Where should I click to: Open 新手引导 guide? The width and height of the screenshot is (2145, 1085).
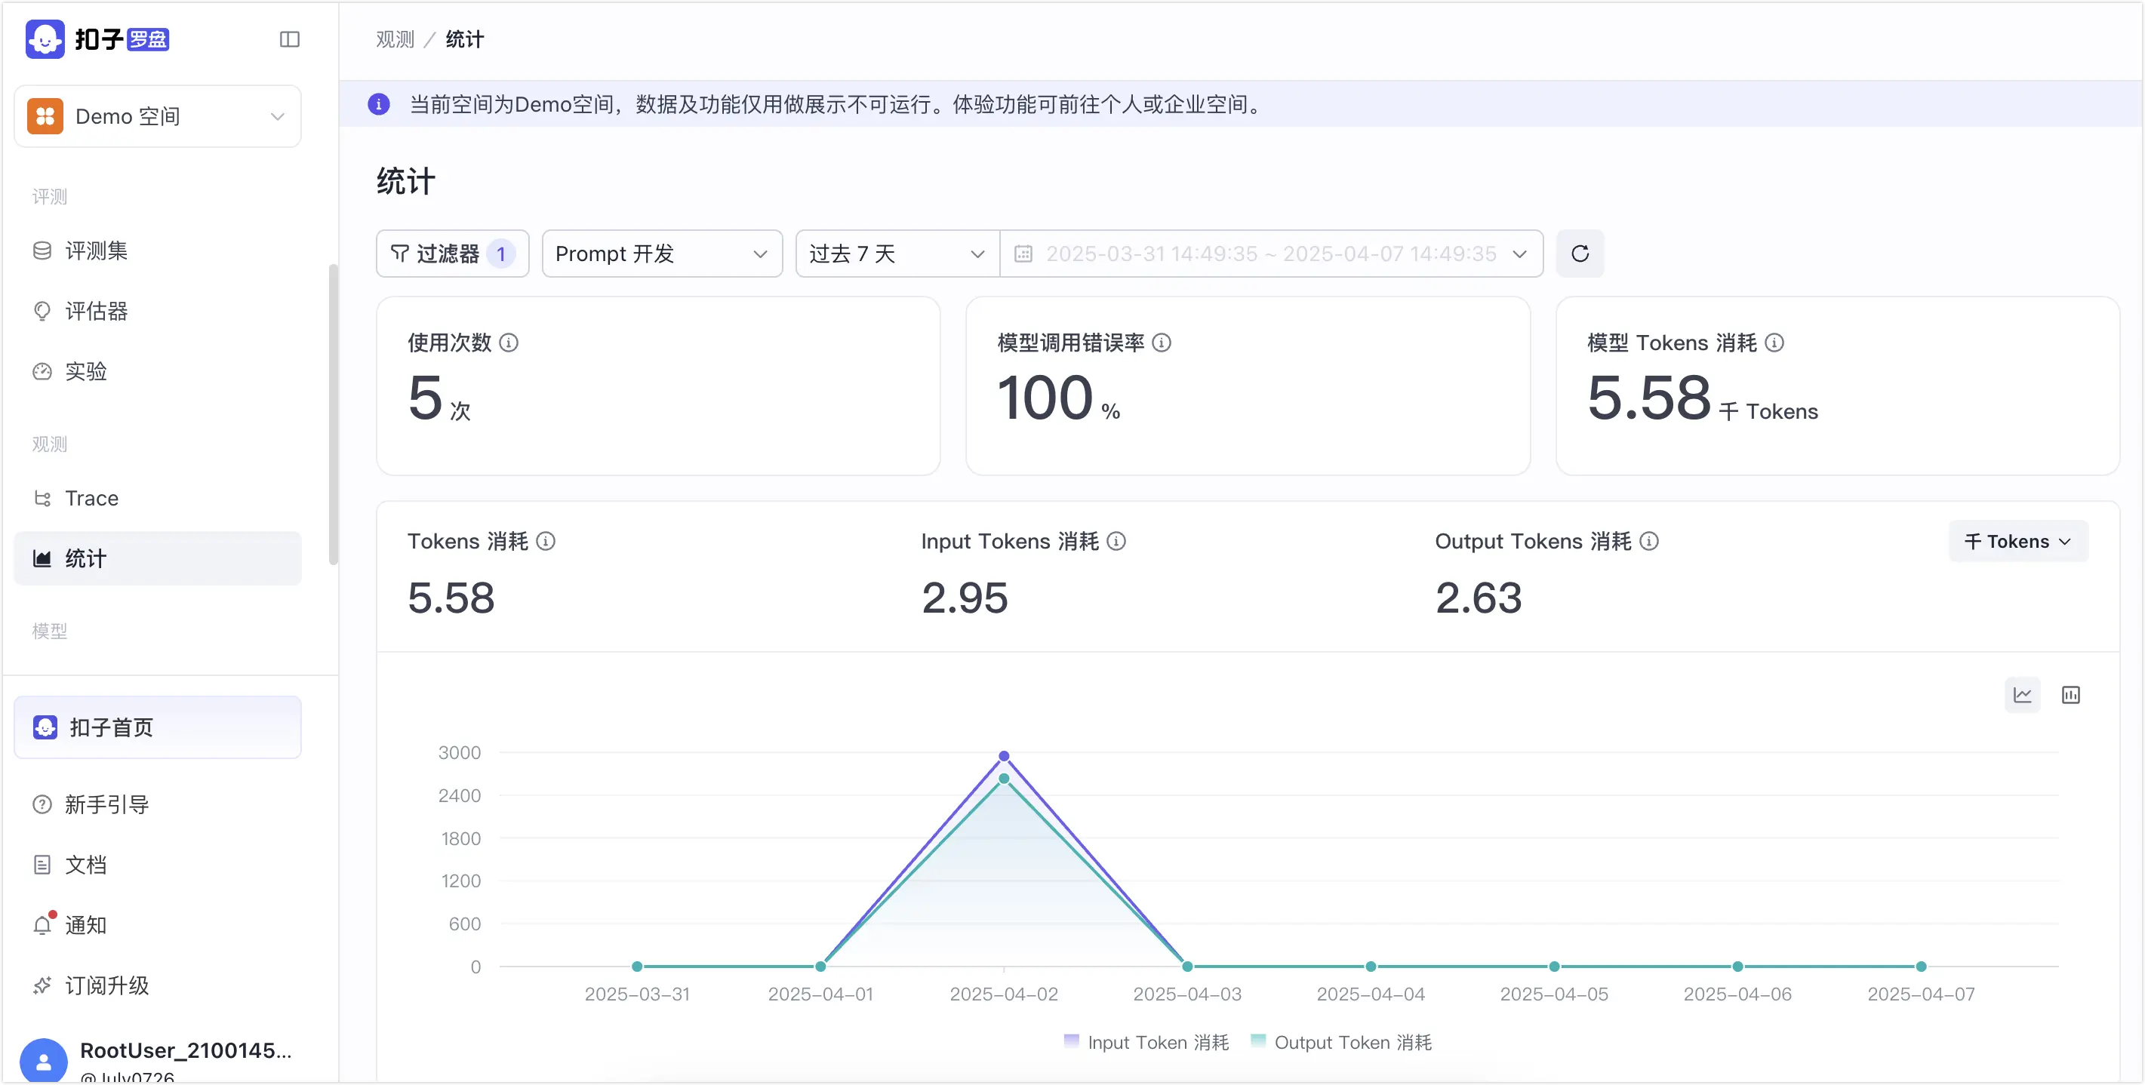pyautogui.click(x=158, y=804)
